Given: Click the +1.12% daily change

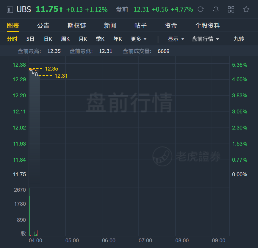Looking at the screenshot, I should (x=96, y=10).
